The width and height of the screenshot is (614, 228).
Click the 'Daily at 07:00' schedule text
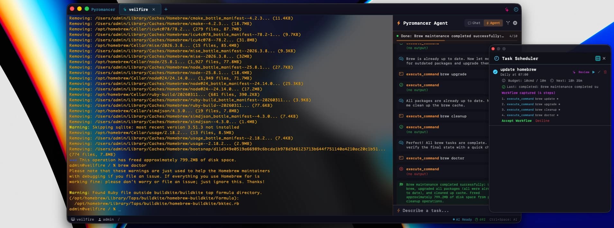[514, 75]
